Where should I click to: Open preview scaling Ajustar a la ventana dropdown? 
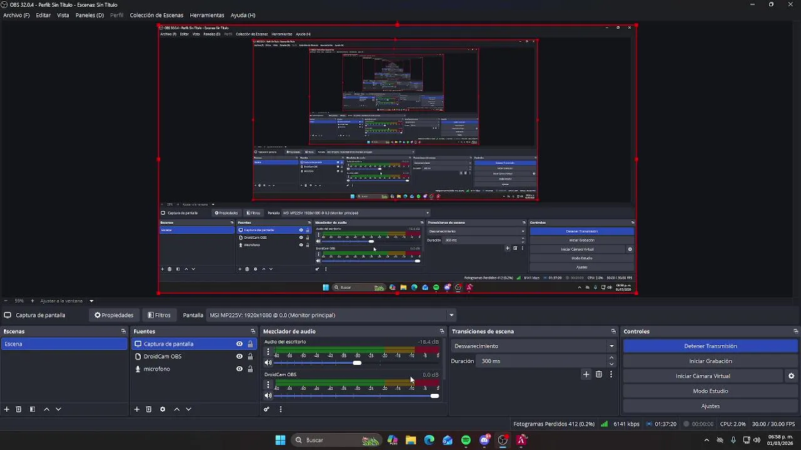point(67,301)
